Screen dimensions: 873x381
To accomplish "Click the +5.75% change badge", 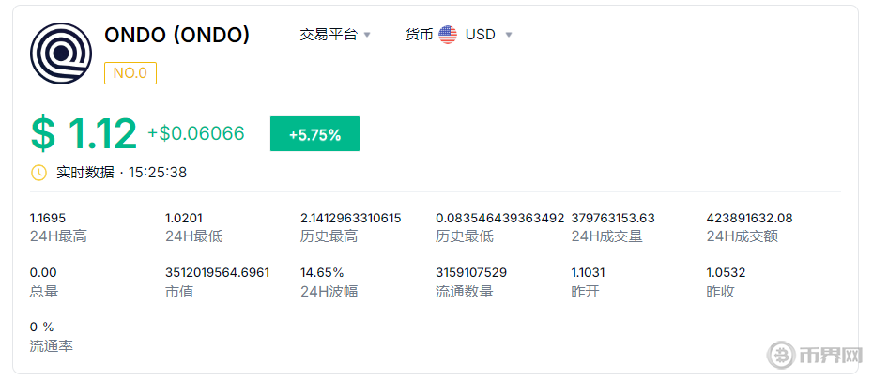I will 314,134.
